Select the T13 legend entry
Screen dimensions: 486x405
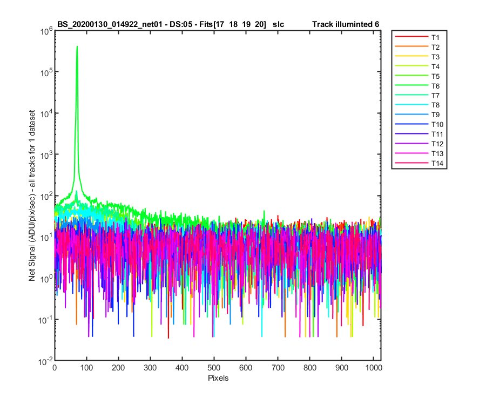pos(419,153)
